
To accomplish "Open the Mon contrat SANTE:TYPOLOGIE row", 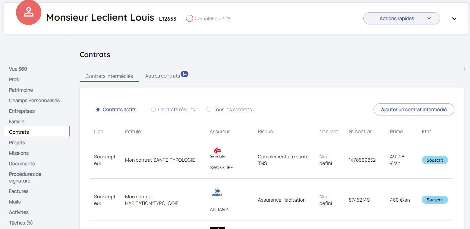I will (x=160, y=160).
